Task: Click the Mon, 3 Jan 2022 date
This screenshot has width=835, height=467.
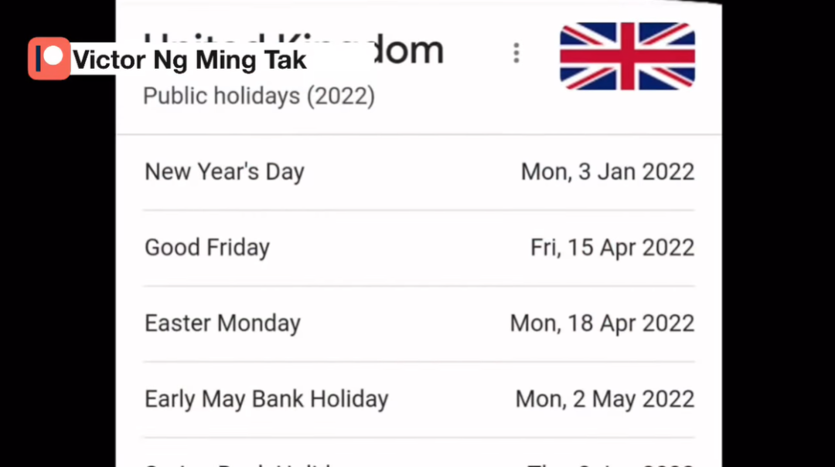Action: (x=607, y=171)
